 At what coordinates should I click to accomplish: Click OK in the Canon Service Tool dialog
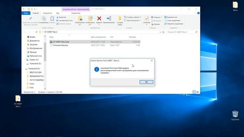point(146,82)
